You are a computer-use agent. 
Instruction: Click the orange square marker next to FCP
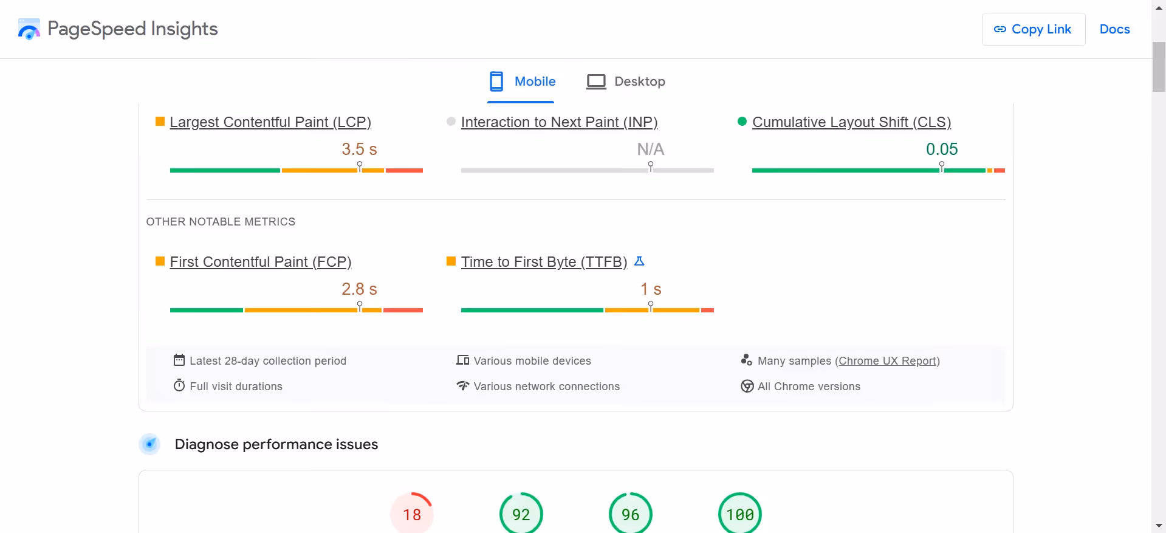[160, 261]
